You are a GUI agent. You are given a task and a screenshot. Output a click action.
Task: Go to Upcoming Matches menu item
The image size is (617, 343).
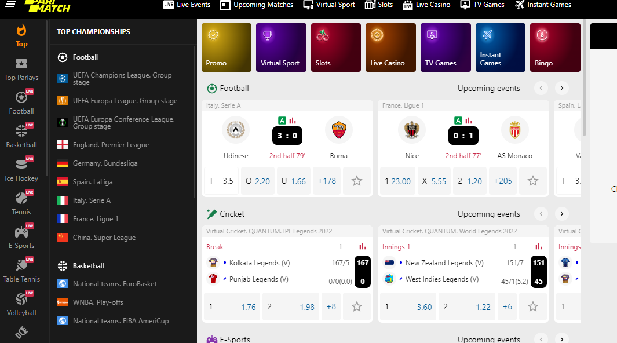click(257, 5)
